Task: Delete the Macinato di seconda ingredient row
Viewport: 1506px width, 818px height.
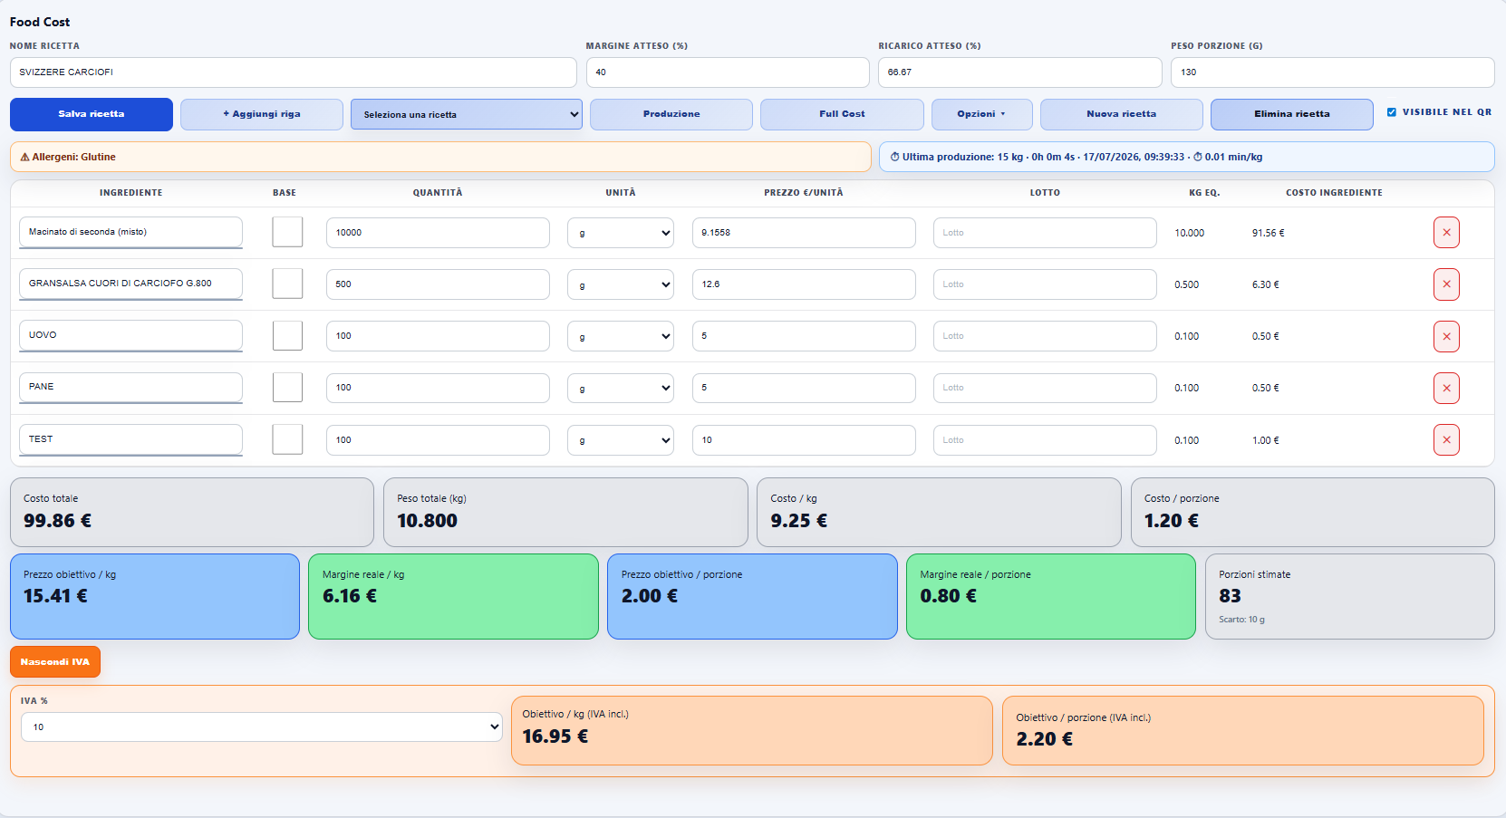Action: click(x=1446, y=233)
